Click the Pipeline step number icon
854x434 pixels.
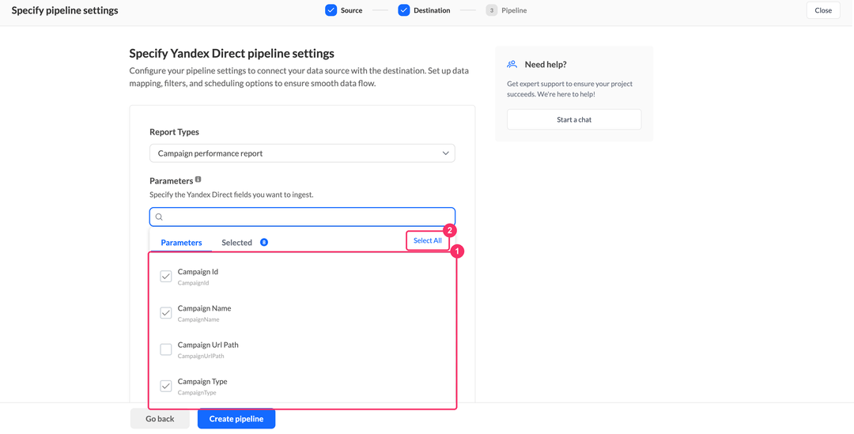tap(492, 10)
